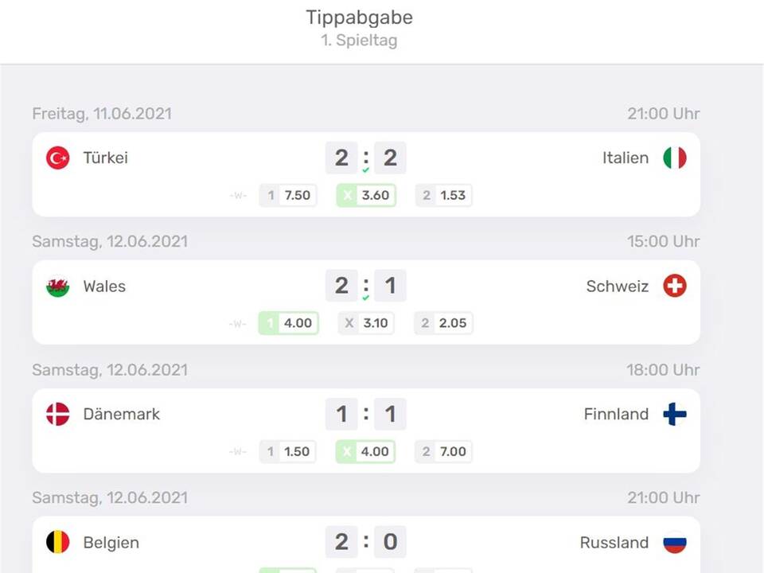Screen dimensions: 764x573
Task: Select draw odds 4.00 for Dänemark–Finnland
Action: click(x=366, y=451)
